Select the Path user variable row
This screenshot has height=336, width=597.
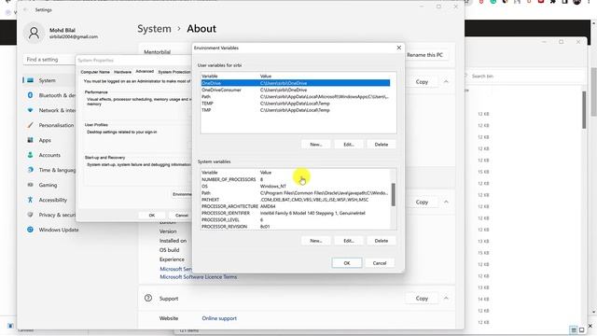coord(296,97)
